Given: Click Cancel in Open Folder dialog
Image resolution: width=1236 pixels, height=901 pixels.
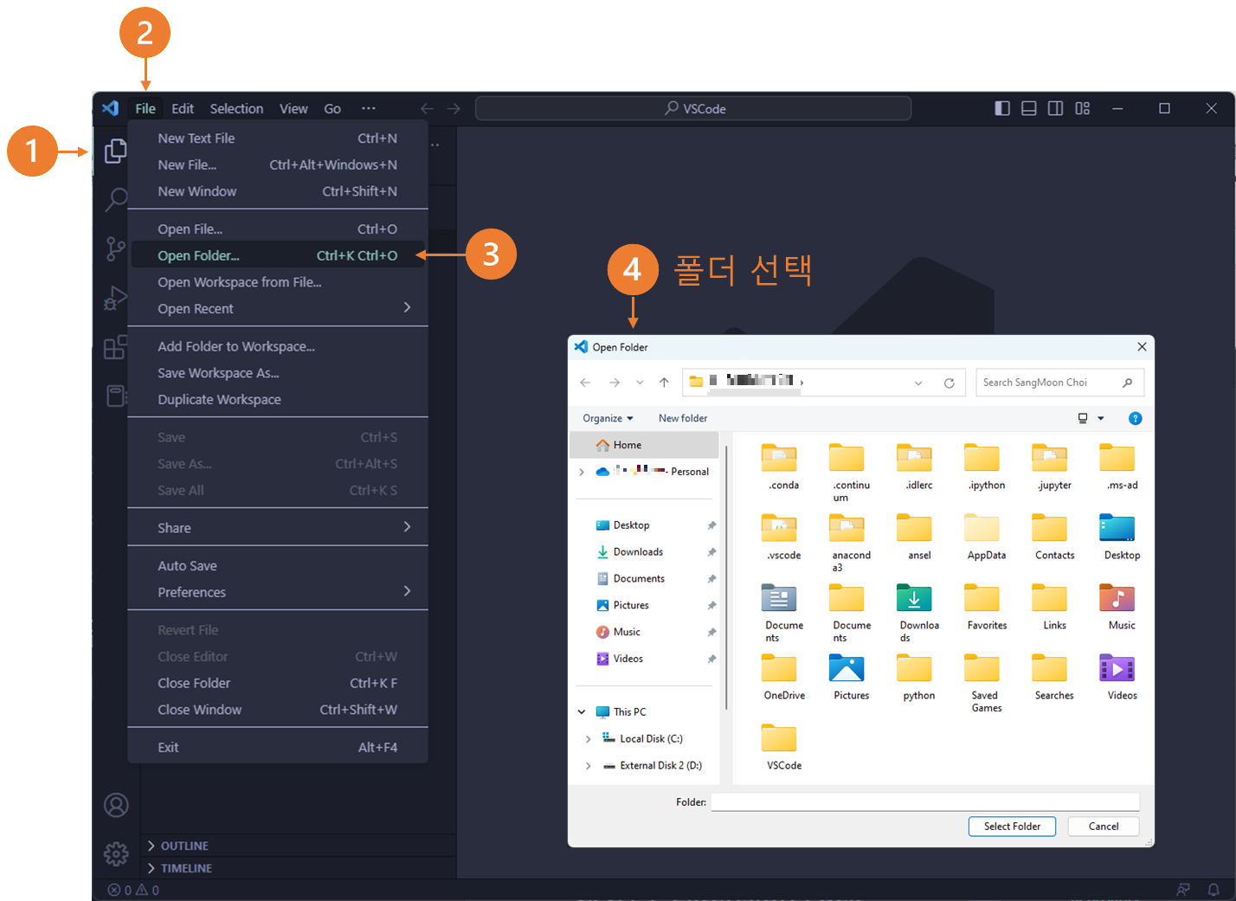Looking at the screenshot, I should 1104,827.
